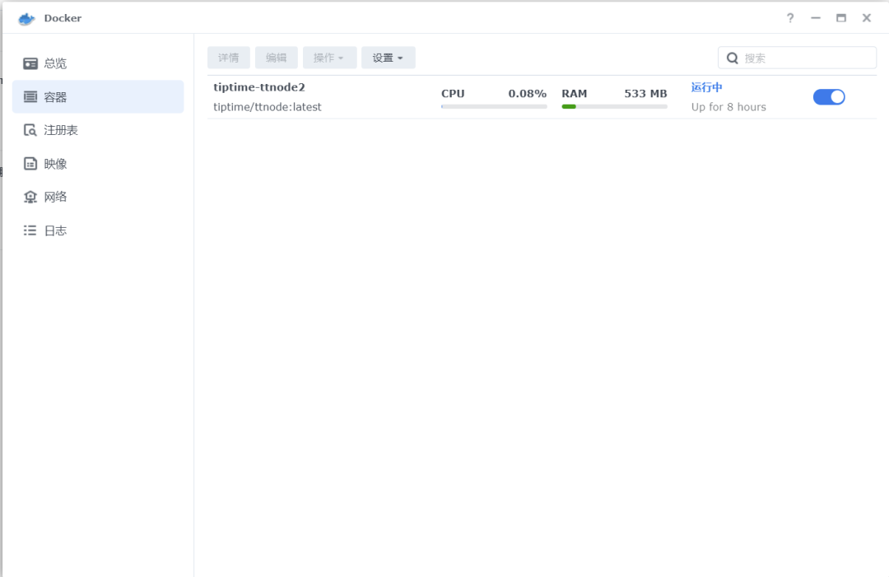Viewport: 889px width, 577px height.
Task: Click the Docker title text
Action: (63, 18)
